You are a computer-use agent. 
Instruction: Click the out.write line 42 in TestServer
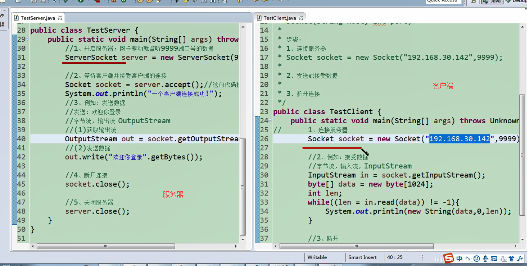134,157
